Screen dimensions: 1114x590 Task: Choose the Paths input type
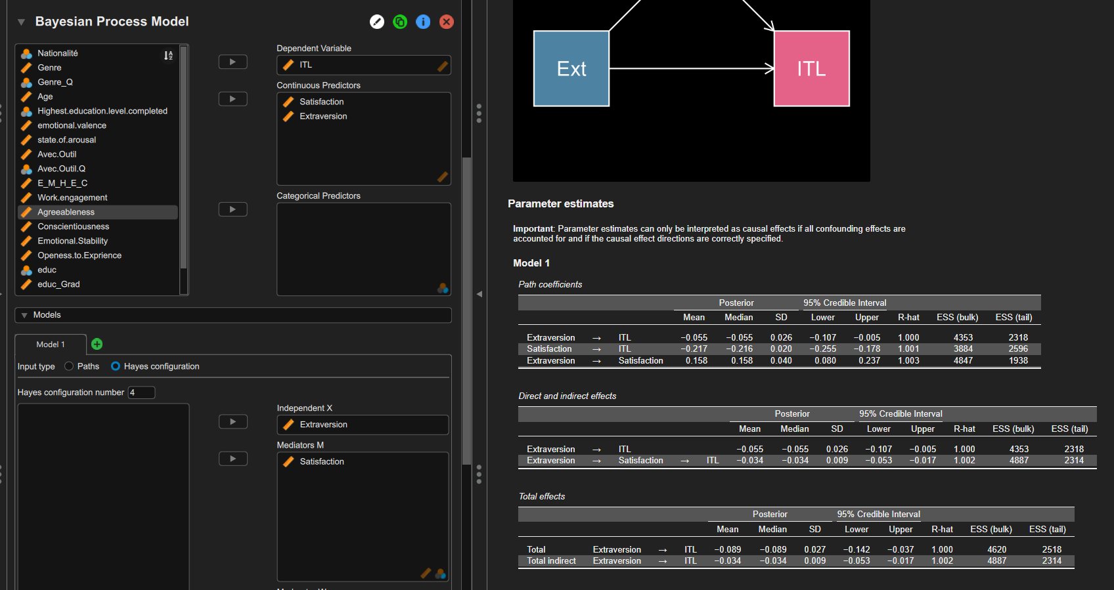point(82,366)
